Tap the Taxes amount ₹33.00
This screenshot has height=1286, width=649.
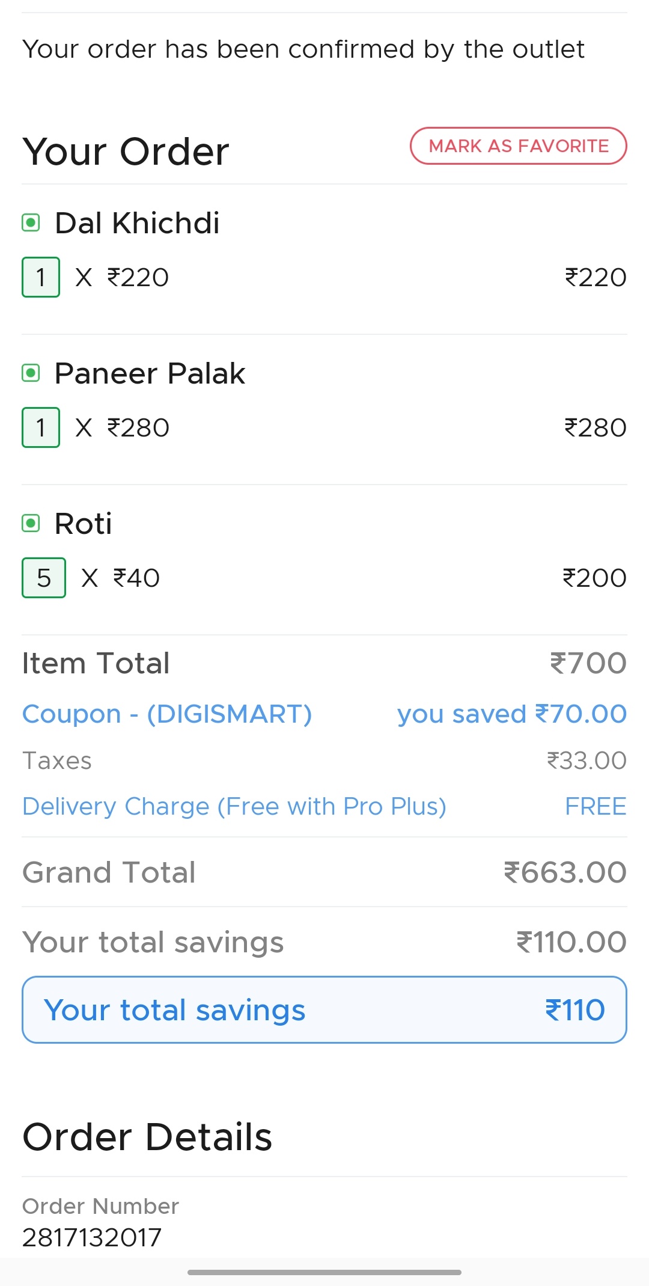click(587, 761)
